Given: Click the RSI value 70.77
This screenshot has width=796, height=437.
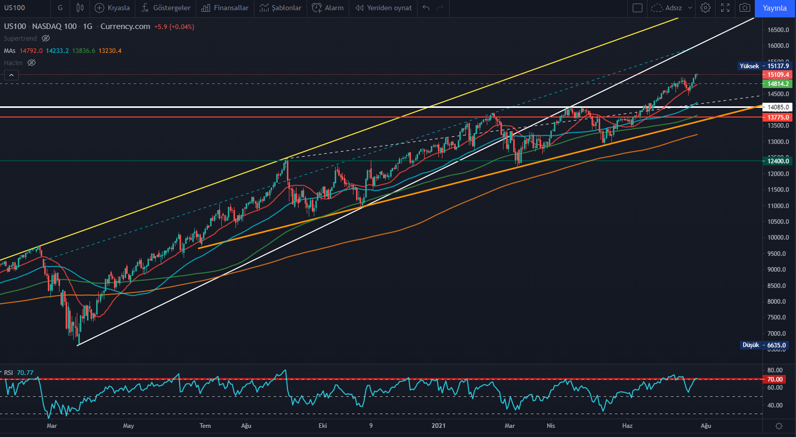Looking at the screenshot, I should [x=25, y=373].
